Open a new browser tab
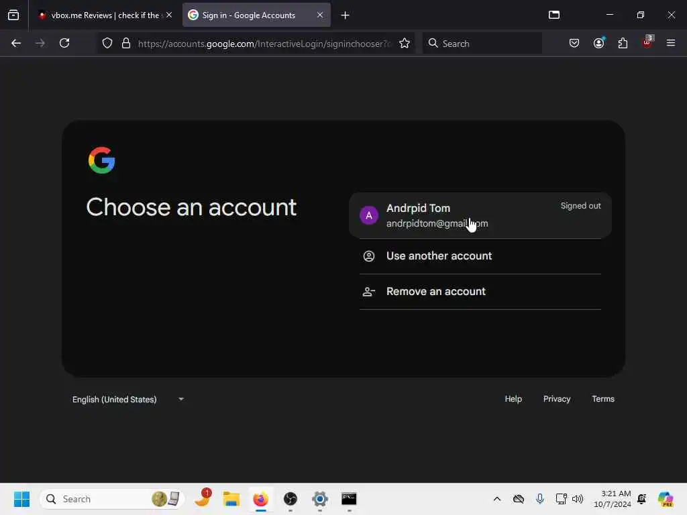The height and width of the screenshot is (515, 687). 346,15
